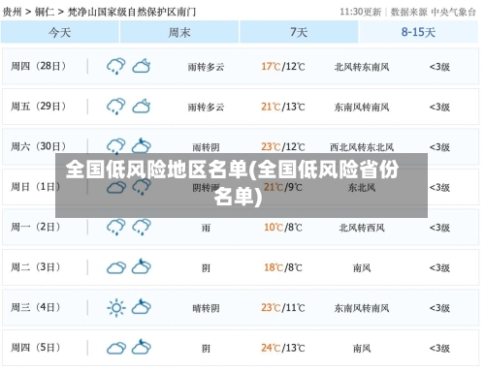This screenshot has height=371, width=485.
Task: Click 晴转阴 weather description
Action: [x=206, y=308]
